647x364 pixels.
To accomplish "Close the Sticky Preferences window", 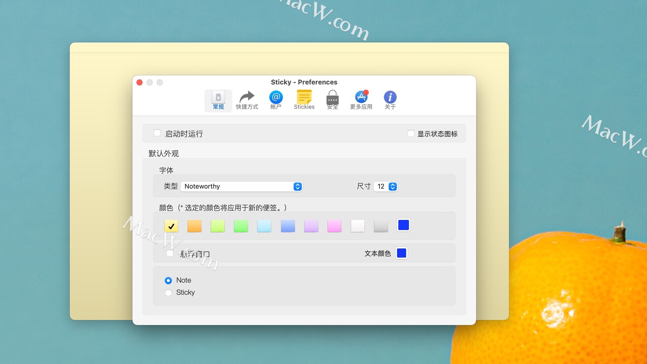I will pos(140,82).
